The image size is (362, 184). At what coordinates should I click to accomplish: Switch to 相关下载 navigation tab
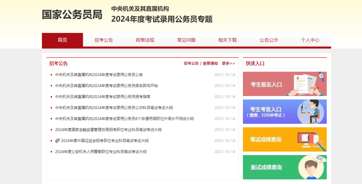[228, 40]
